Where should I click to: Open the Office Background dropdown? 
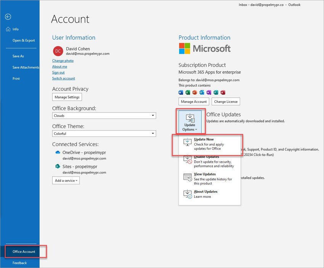[x=153, y=116]
